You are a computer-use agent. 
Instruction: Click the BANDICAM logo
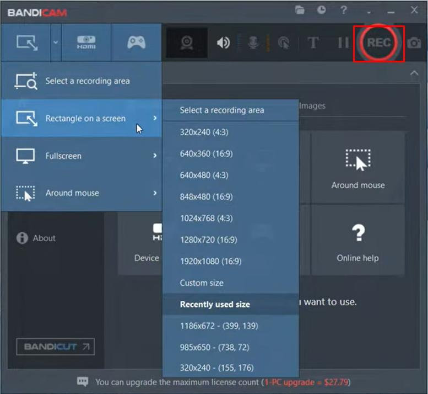[x=37, y=13]
